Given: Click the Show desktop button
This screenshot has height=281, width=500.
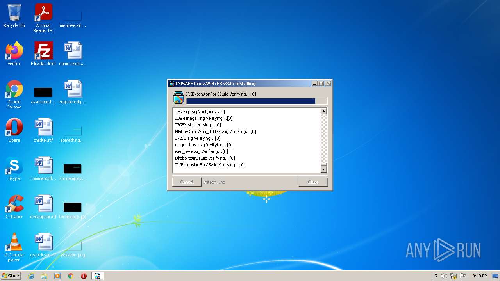Looking at the screenshot, I should click(x=496, y=276).
